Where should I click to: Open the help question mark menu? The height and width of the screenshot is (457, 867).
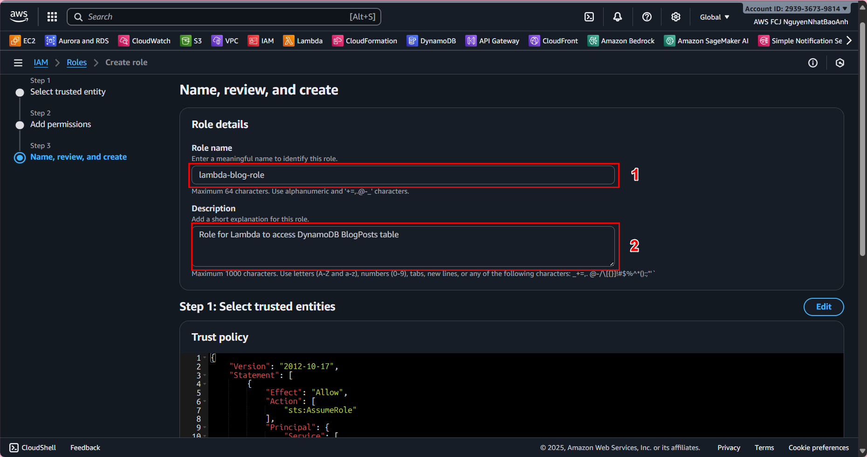point(647,17)
